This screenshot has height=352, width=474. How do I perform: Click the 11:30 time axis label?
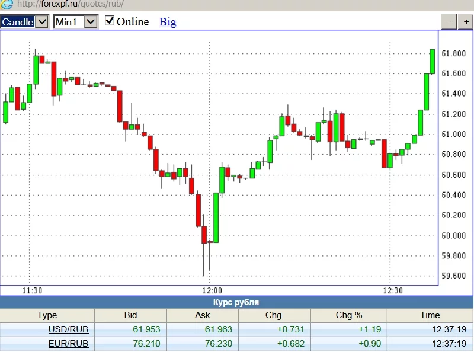[32, 290]
